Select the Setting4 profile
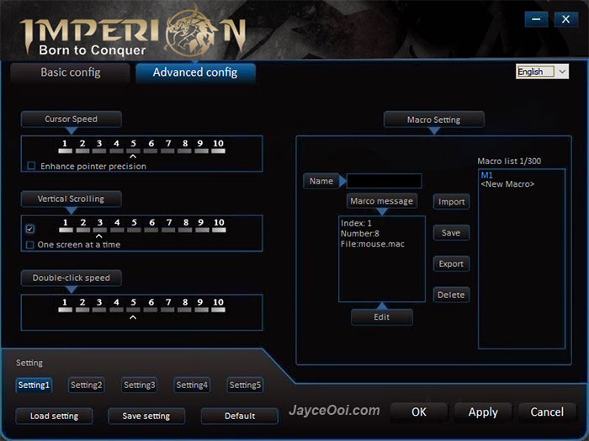The height and width of the screenshot is (441, 589). click(x=192, y=385)
